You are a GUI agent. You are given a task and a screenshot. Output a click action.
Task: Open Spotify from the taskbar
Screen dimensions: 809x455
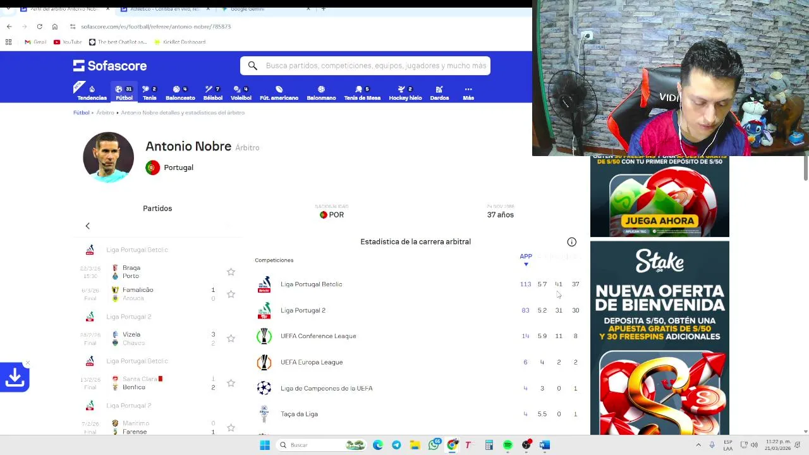click(508, 445)
